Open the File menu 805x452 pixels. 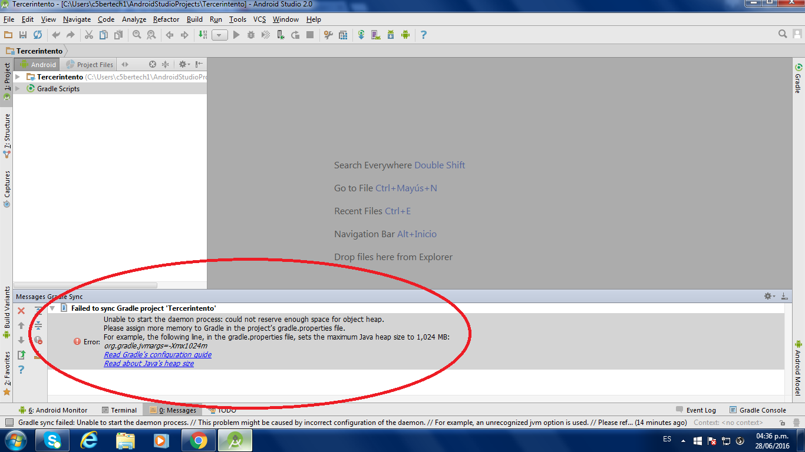click(x=8, y=19)
